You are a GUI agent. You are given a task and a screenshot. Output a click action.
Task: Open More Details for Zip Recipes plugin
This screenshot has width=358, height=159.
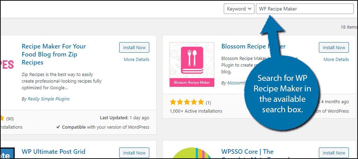pos(137,60)
